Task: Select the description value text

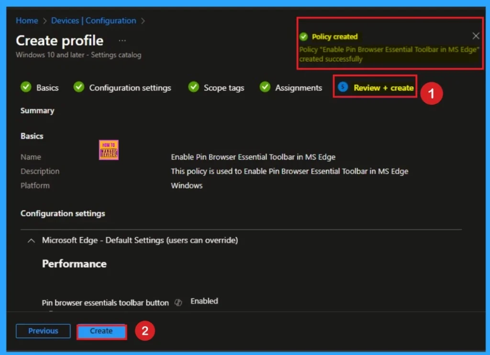Action: point(290,171)
